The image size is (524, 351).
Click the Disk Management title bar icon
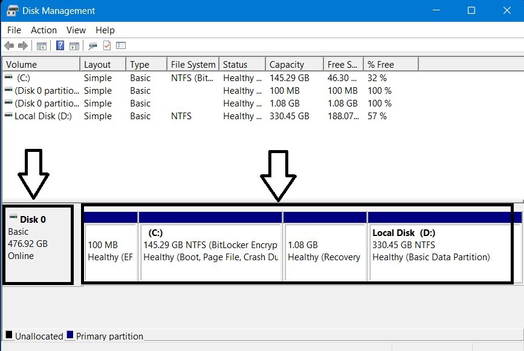click(x=12, y=10)
